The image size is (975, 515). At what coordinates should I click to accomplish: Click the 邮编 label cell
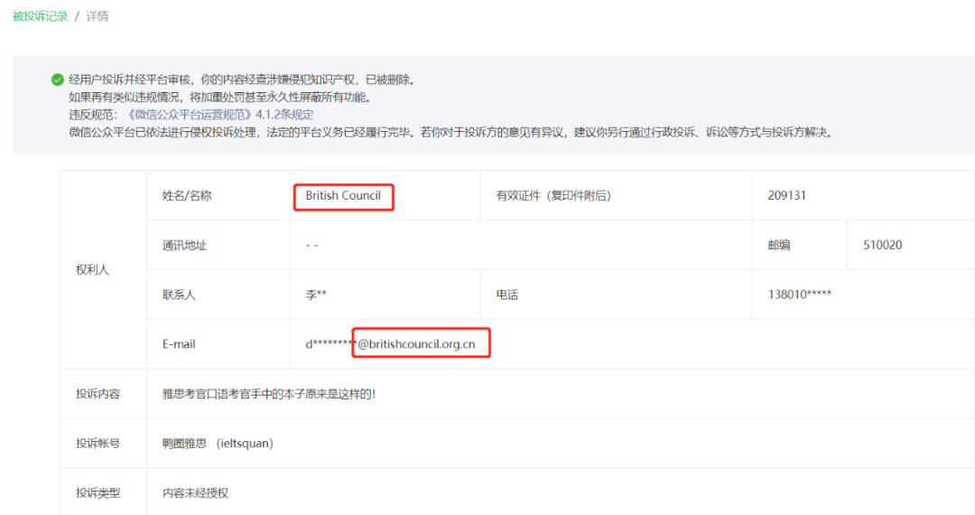pyautogui.click(x=800, y=245)
